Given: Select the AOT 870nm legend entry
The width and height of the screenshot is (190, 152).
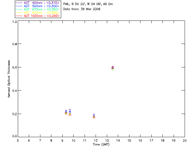Looking at the screenshot, I should (x=38, y=12).
